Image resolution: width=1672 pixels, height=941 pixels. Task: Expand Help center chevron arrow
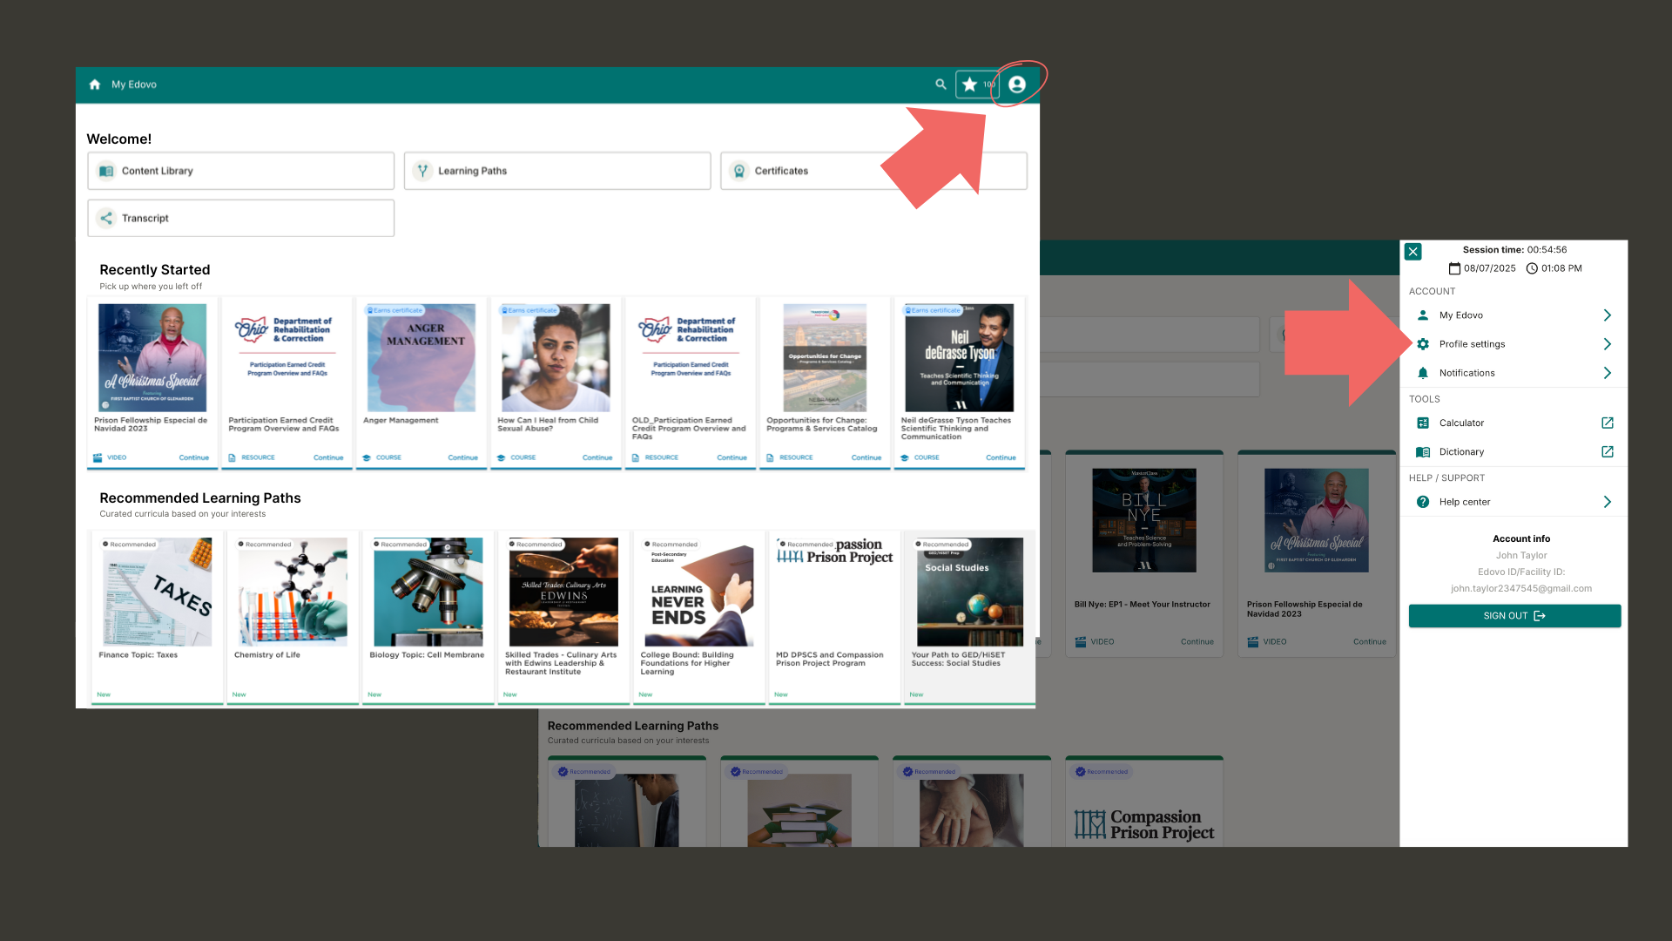[1607, 502]
